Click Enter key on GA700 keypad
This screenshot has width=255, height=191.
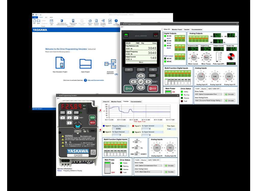click(x=141, y=82)
